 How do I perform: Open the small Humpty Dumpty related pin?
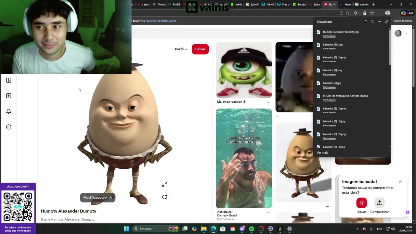[x=303, y=162]
